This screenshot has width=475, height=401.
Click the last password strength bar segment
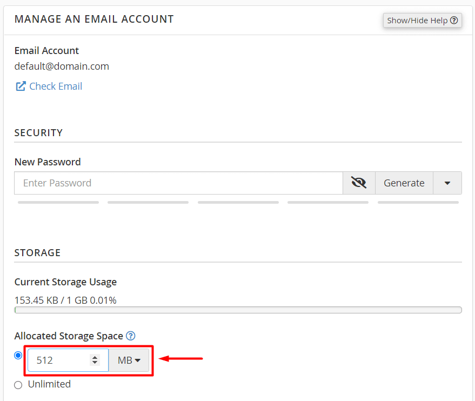click(418, 202)
